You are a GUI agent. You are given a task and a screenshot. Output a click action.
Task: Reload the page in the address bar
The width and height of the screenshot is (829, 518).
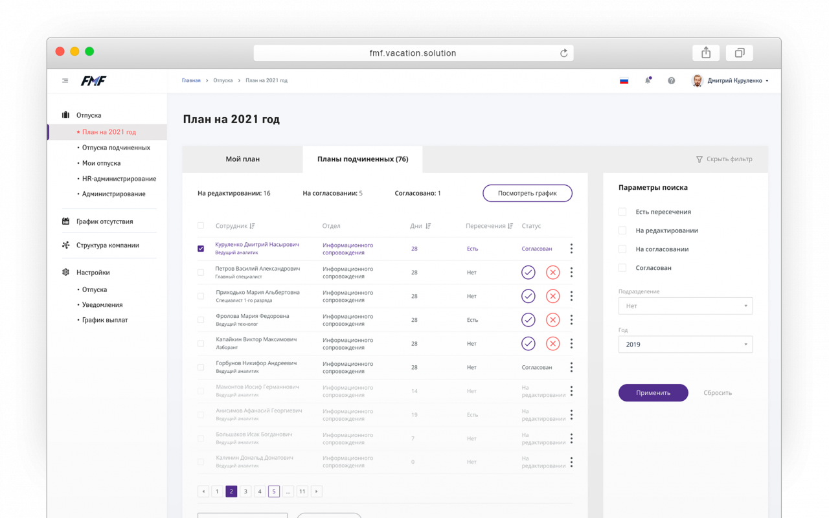coord(564,53)
